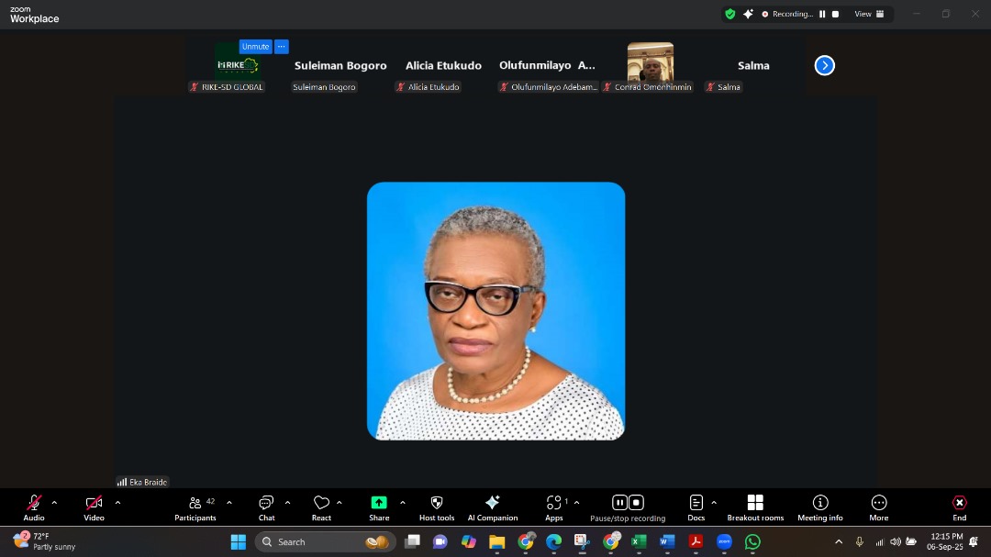Open the Windows Start menu
This screenshot has height=557, width=991.
click(239, 541)
